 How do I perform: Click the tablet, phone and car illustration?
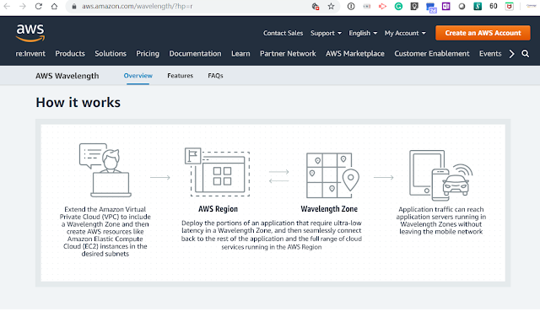coord(440,175)
